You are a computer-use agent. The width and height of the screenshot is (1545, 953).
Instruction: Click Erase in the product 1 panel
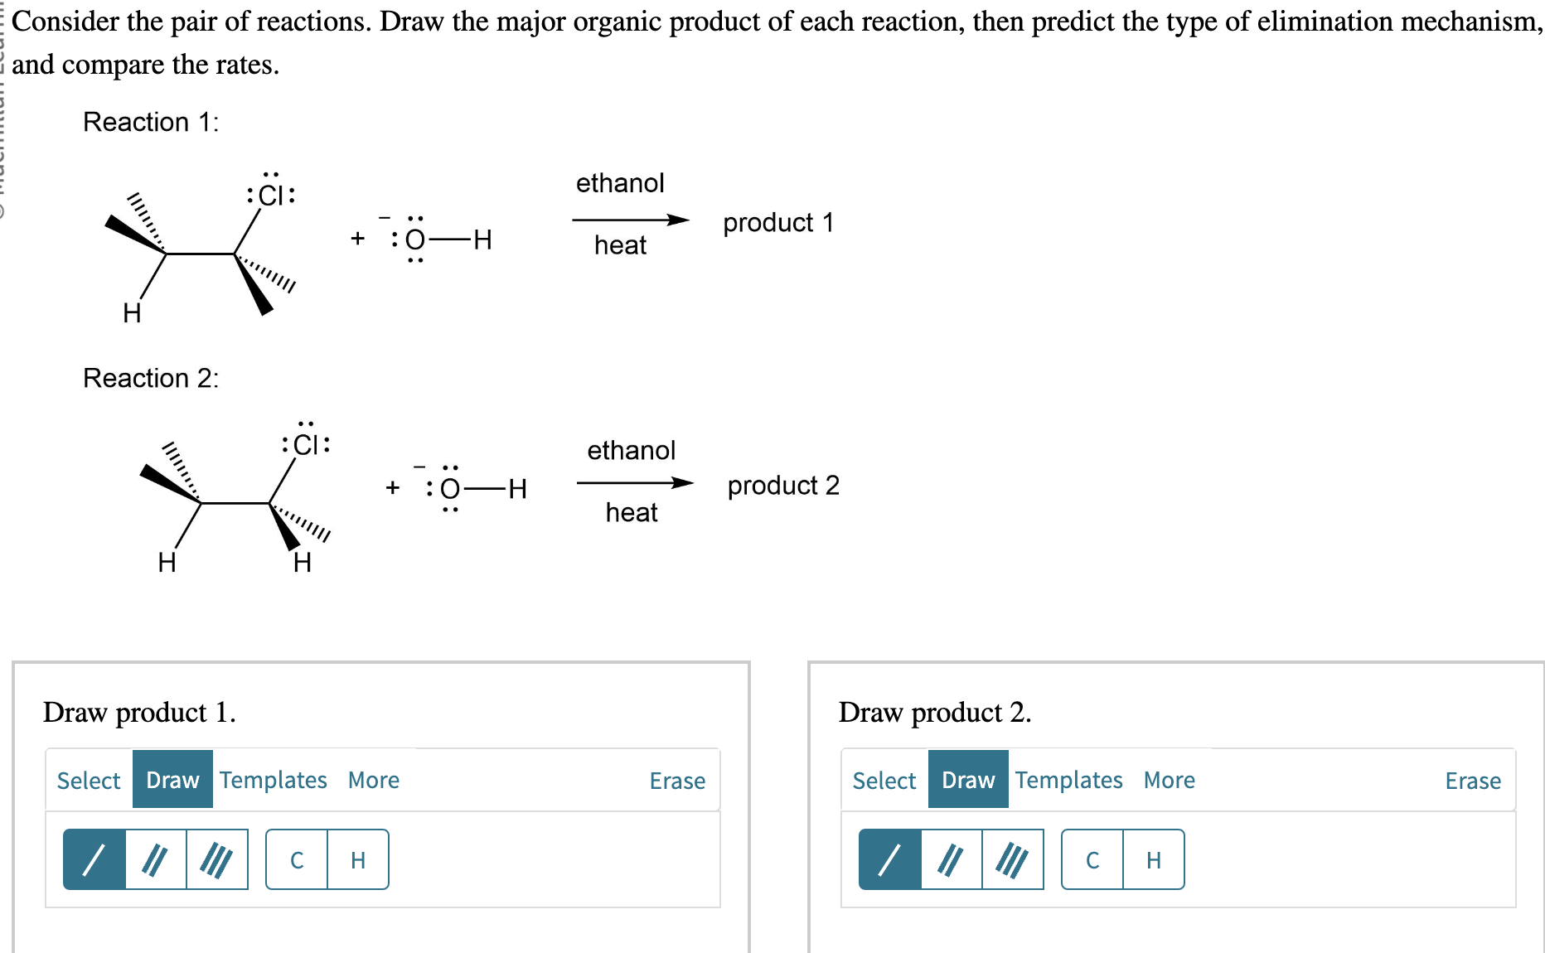(x=676, y=780)
